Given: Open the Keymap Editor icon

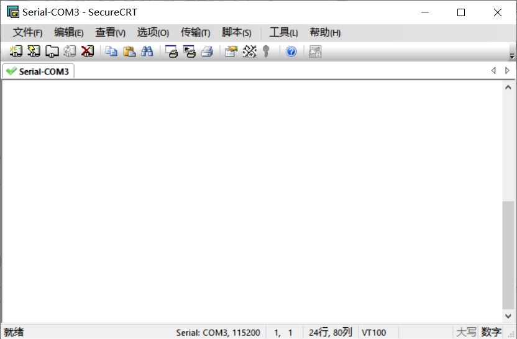Looking at the screenshot, I should tap(249, 52).
